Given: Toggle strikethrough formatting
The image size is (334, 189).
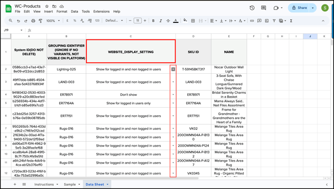Looking at the screenshot, I should click(x=168, y=20).
